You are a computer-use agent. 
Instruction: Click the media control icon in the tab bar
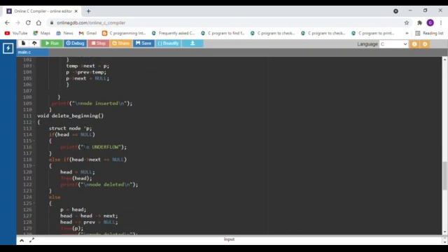pos(395,11)
